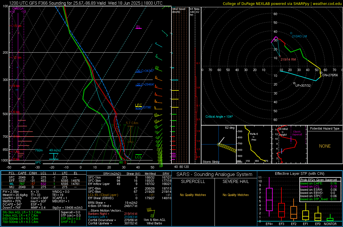Click the UP=307/32 Corfidi marker on the hodograph
The width and height of the screenshot is (343, 227).
point(294,83)
